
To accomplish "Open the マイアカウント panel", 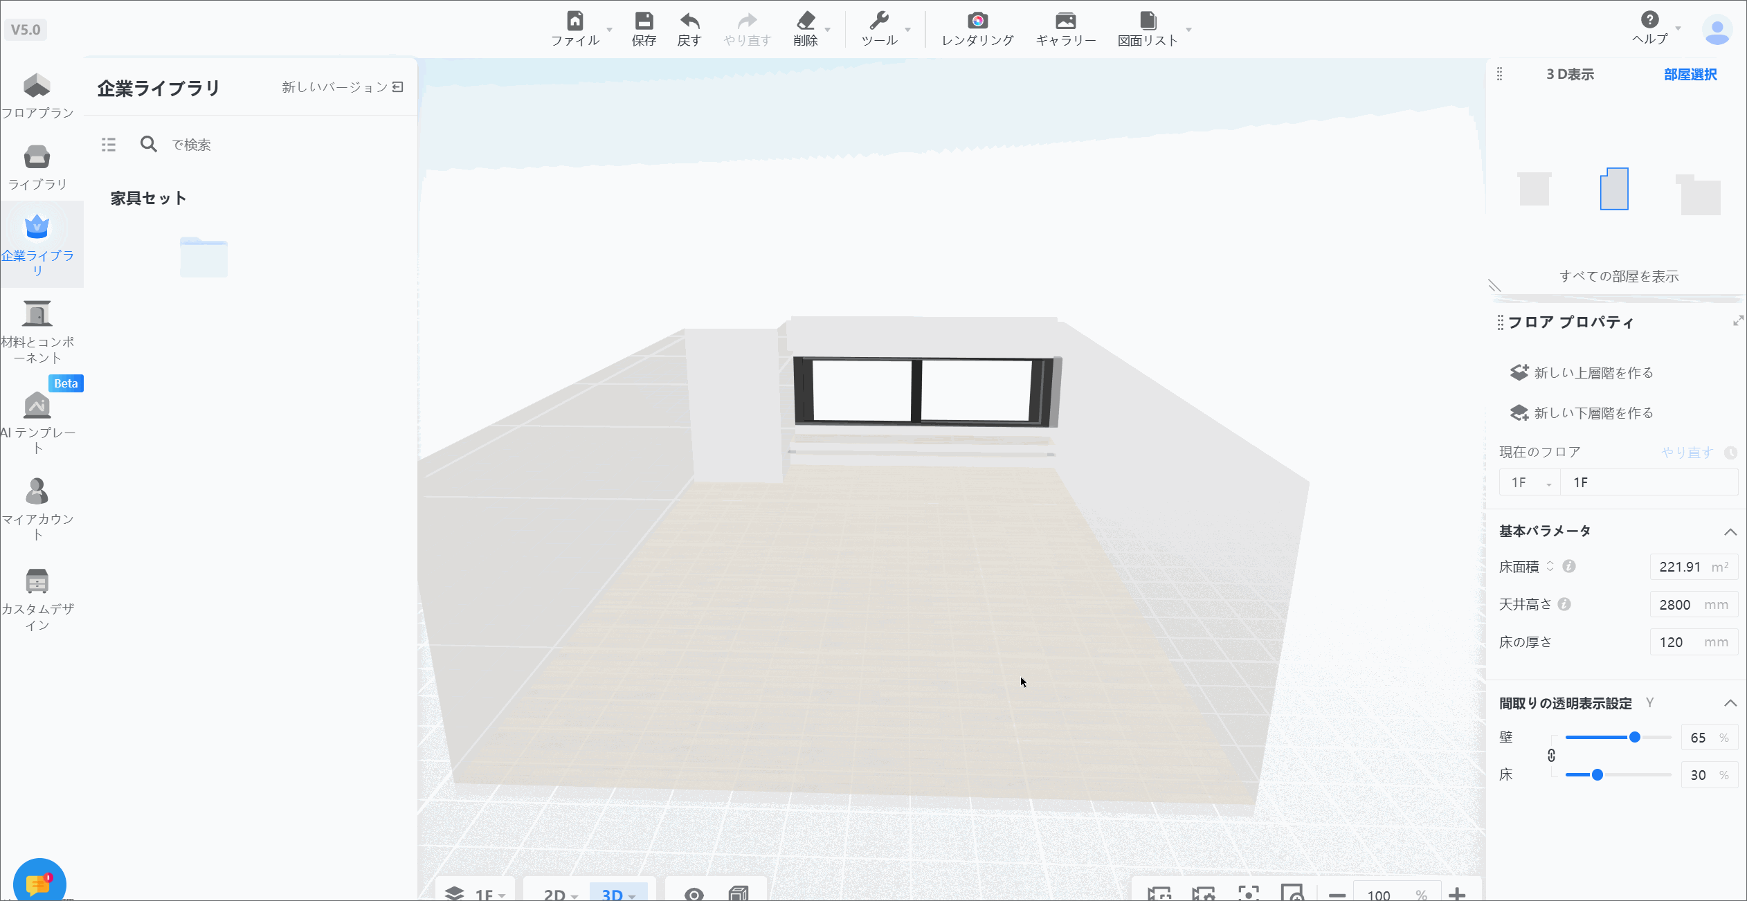I will (x=37, y=509).
